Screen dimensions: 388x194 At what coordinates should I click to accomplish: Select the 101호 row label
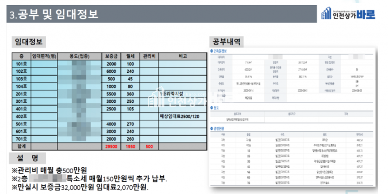point(20,64)
